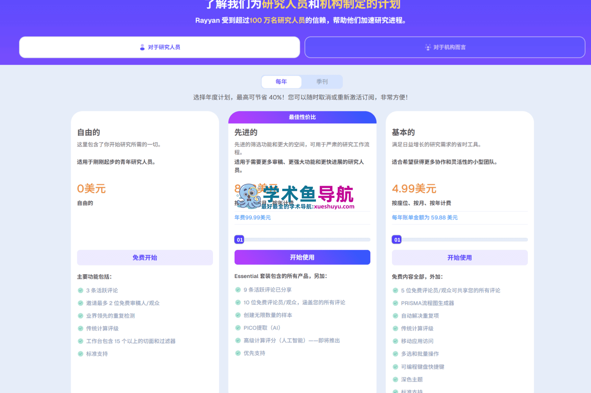Click the check mark beside 自动解决重复项

click(x=395, y=316)
